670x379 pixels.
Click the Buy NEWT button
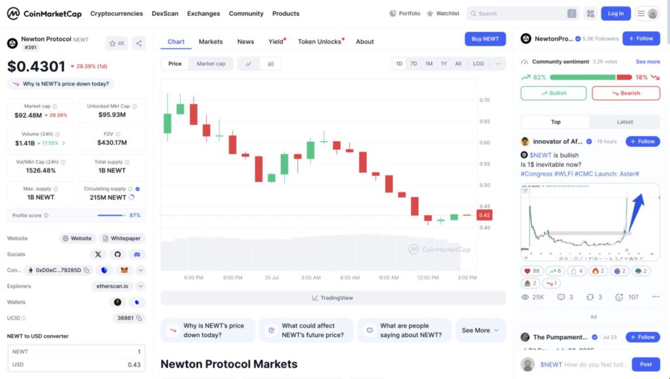click(485, 39)
